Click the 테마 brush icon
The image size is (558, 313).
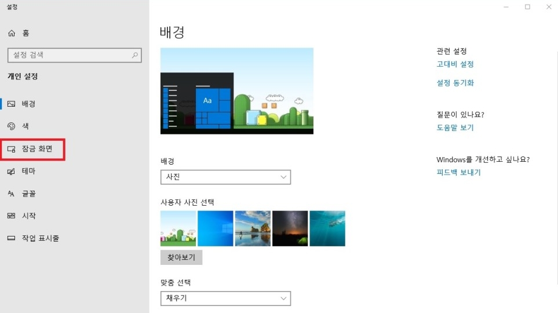[12, 171]
